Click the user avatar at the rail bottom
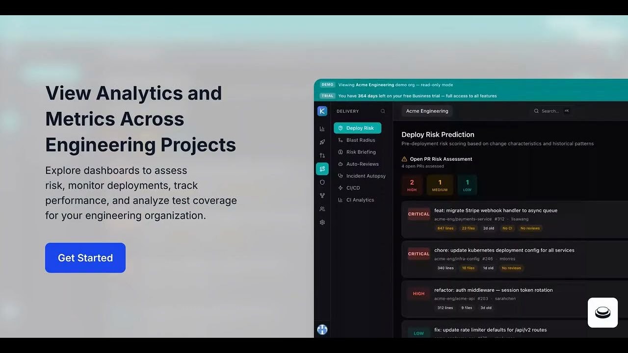This screenshot has height=353, width=628. tap(322, 329)
